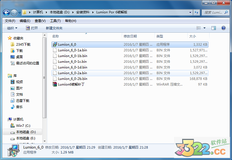Image resolution: width=232 pixels, height=160 pixels.
Task: Click navigation pane scrollbar up arrow
Action: coord(44,35)
